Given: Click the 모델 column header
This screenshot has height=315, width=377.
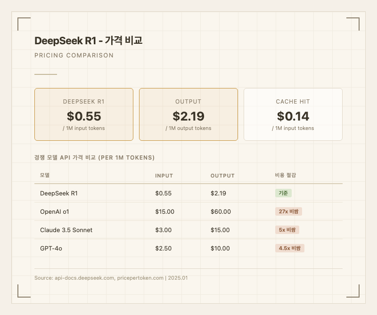Looking at the screenshot, I should coord(45,176).
